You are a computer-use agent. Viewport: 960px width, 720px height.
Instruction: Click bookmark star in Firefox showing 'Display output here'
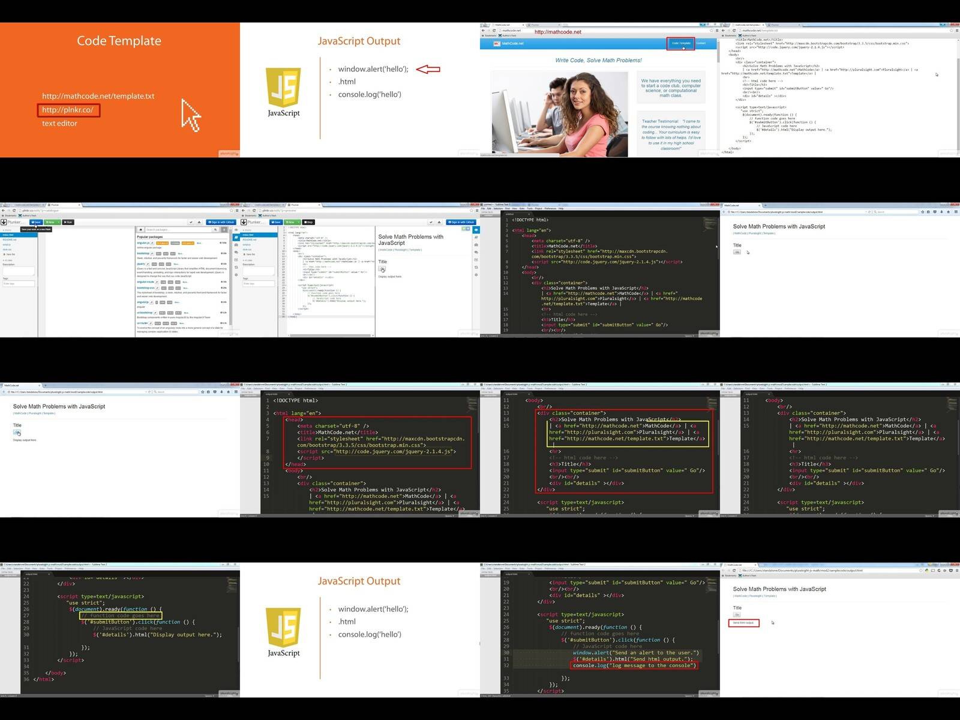click(203, 392)
